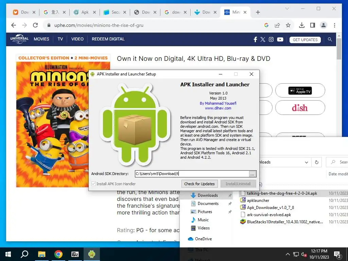Open a new browser tab

tap(258, 12)
